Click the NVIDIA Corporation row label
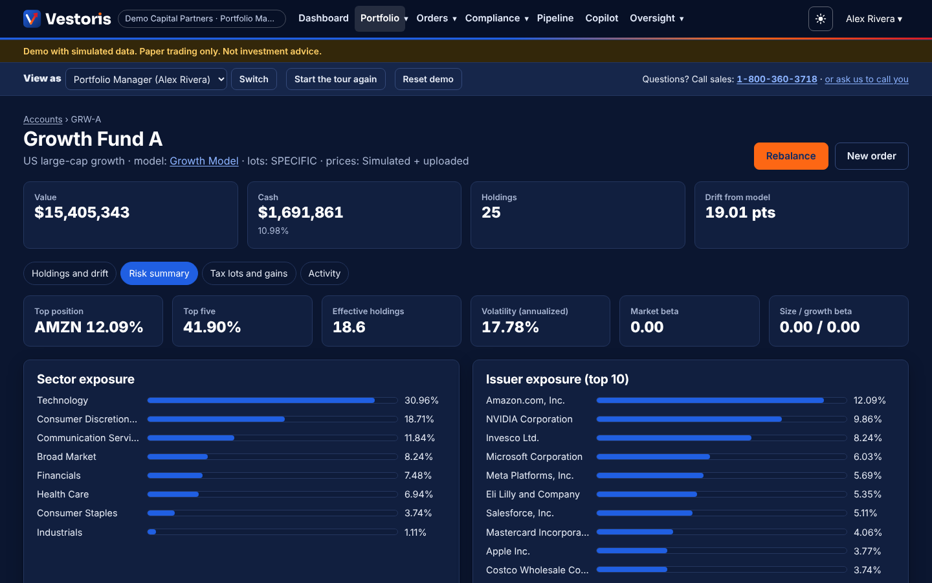 click(x=529, y=419)
